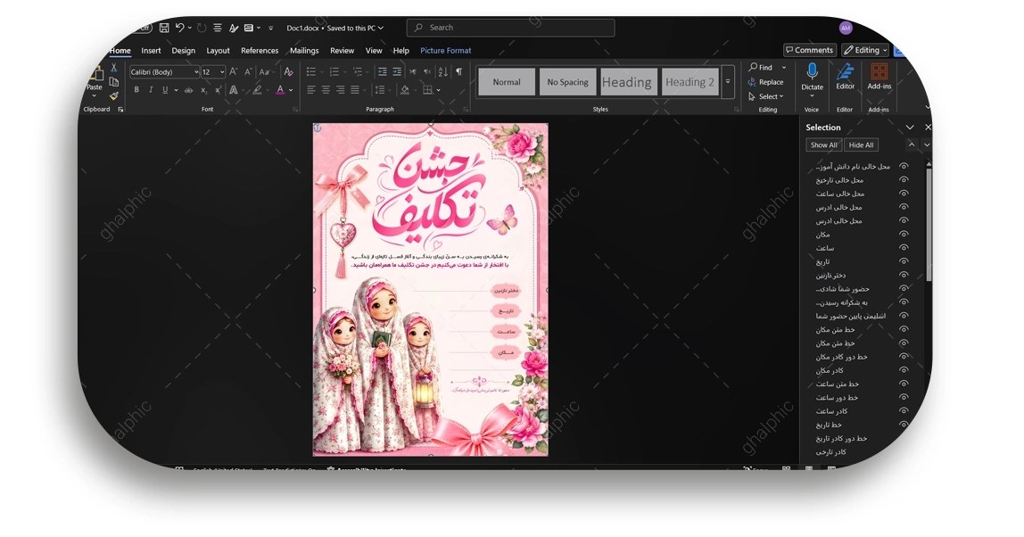The image size is (1024, 537).
Task: Toggle visibility of دختر نازنین item
Action: (904, 275)
